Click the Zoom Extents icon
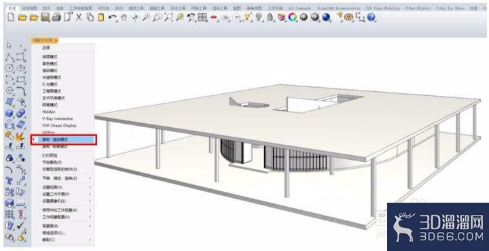 coord(168,18)
